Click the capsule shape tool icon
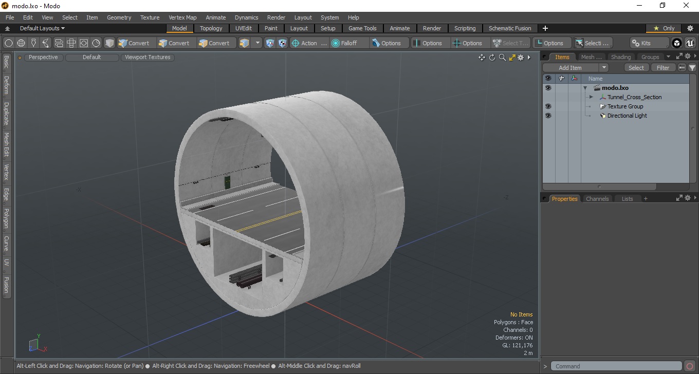 tap(59, 43)
